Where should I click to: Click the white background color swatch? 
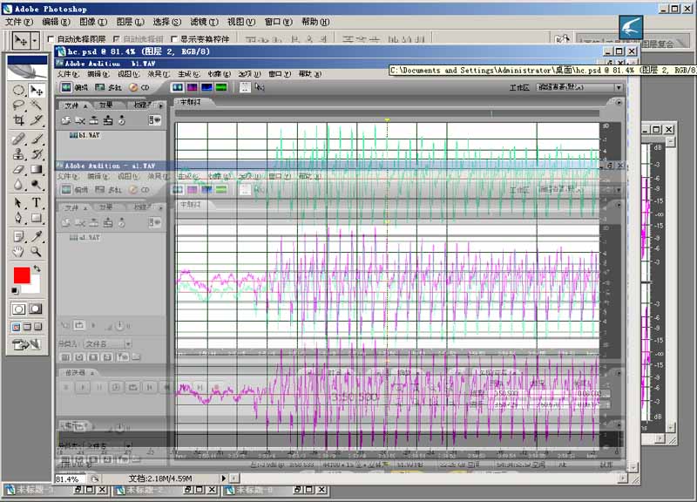(35, 286)
